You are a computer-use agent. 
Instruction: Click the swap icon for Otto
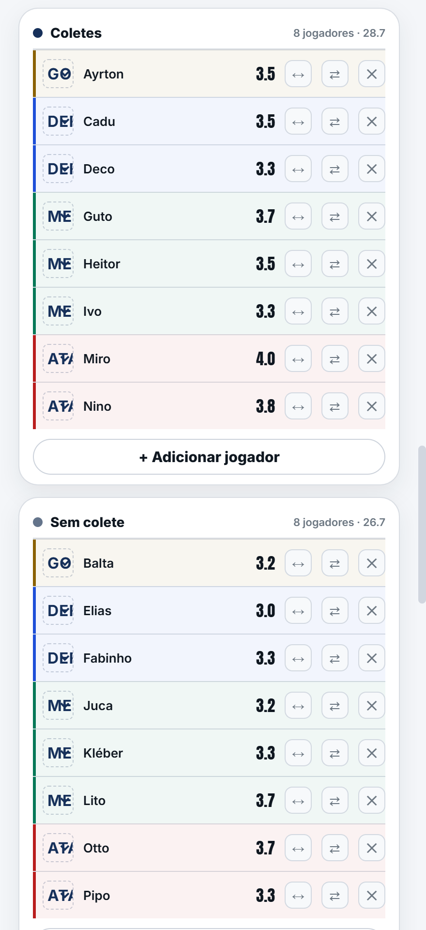pyautogui.click(x=335, y=848)
